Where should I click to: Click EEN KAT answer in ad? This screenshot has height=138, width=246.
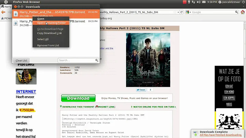click(229, 86)
